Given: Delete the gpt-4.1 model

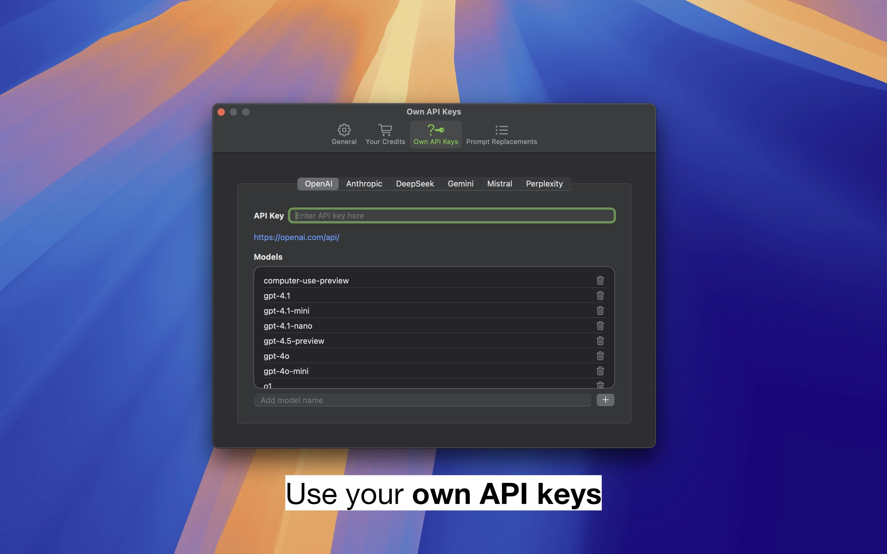Looking at the screenshot, I should [x=600, y=295].
